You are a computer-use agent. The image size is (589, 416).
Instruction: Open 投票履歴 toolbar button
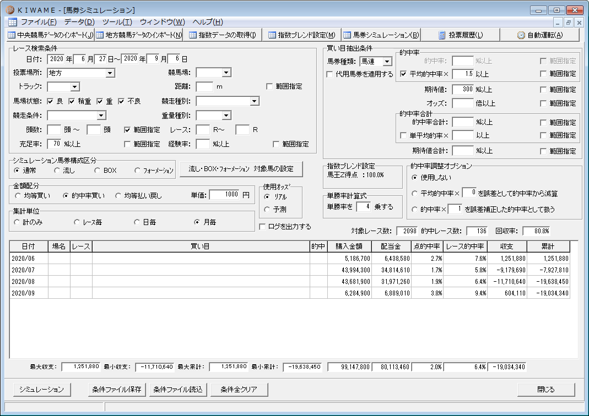point(461,35)
